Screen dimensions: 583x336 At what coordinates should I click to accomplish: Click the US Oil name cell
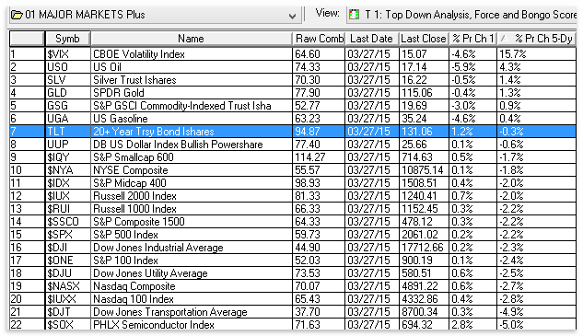pyautogui.click(x=192, y=67)
